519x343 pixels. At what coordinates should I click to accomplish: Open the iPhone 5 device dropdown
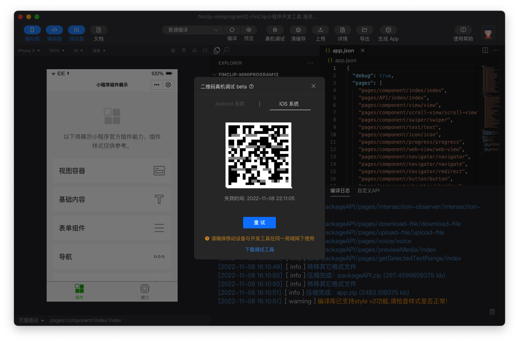coord(29,51)
